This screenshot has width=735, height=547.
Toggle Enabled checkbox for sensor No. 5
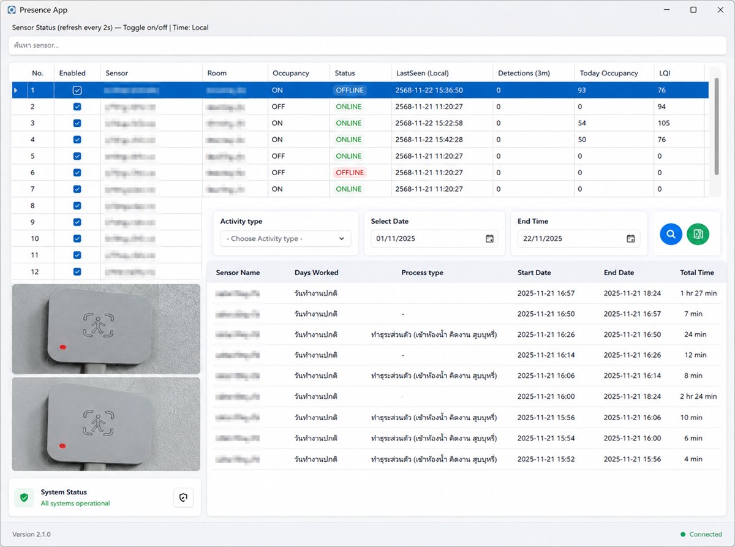click(77, 156)
